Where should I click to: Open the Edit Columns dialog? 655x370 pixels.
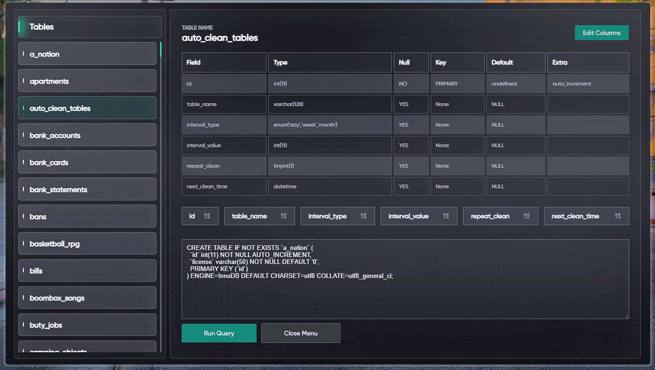tap(602, 33)
